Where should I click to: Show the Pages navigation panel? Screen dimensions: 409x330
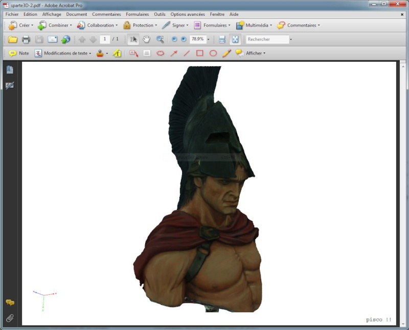10,69
